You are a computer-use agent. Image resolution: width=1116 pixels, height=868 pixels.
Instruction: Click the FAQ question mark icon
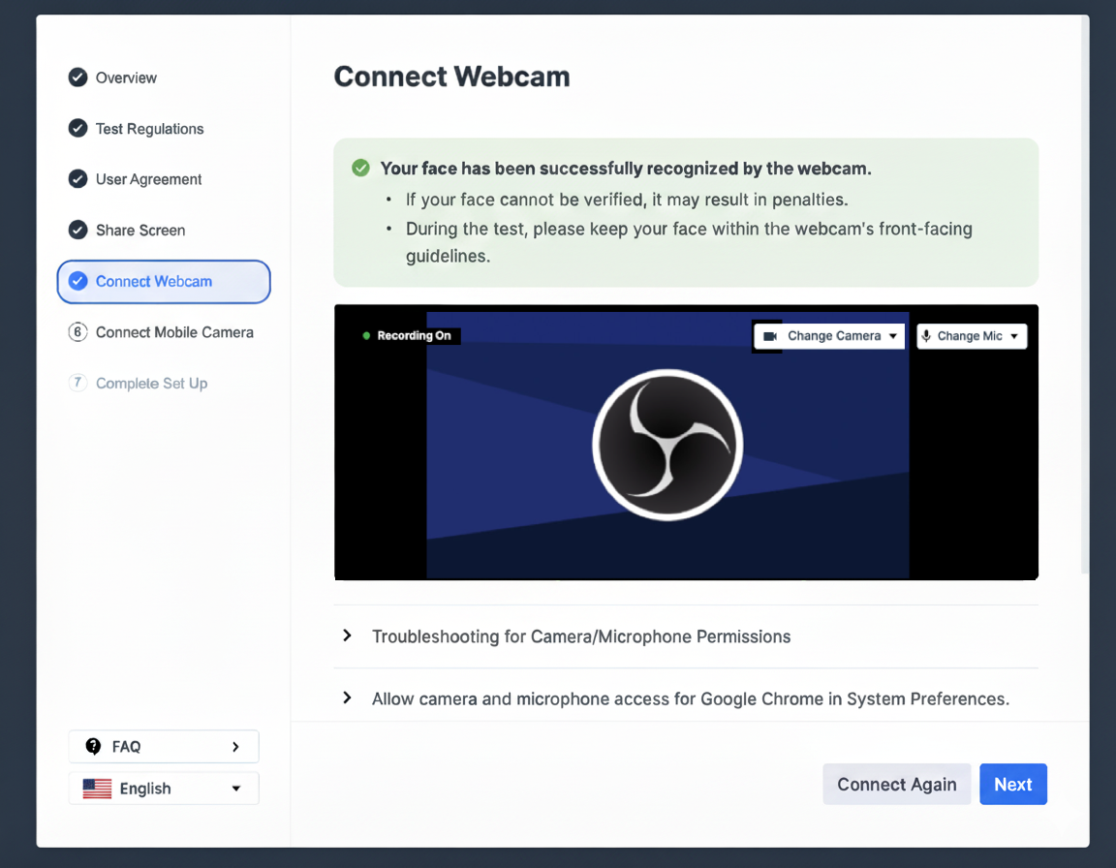(93, 746)
